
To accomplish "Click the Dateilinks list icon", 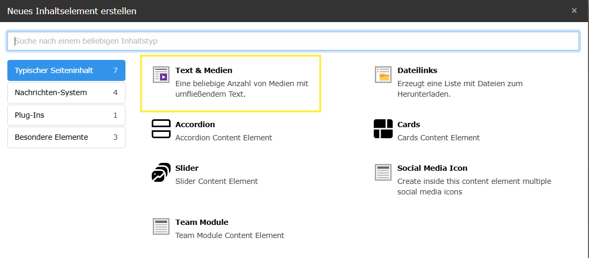I will [x=383, y=75].
